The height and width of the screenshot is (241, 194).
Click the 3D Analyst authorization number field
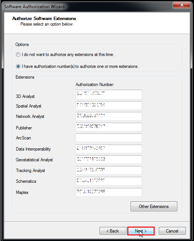point(109,95)
